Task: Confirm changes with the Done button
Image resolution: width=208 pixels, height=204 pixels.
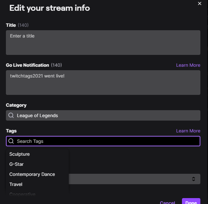Action: click(191, 201)
